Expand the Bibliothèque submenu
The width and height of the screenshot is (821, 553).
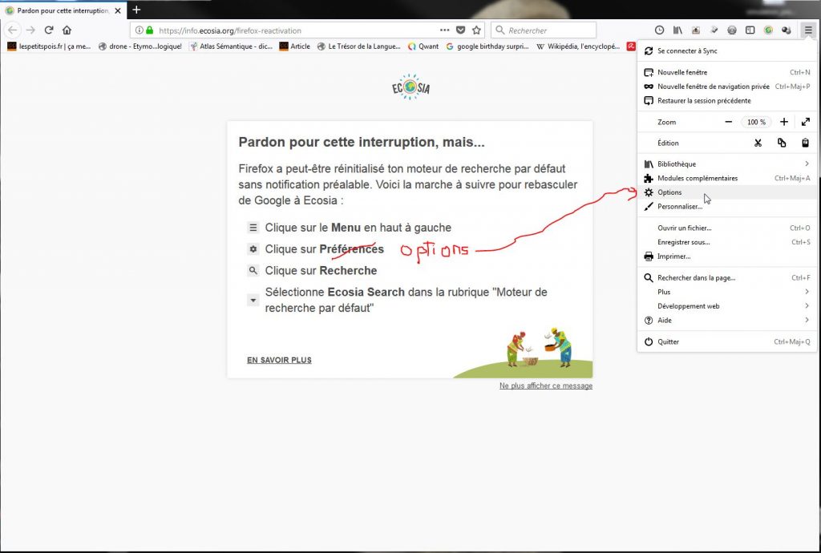coord(726,163)
